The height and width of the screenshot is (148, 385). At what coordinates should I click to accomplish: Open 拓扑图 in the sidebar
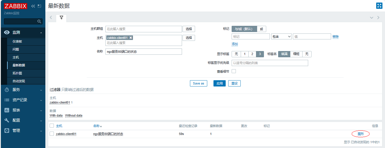(17, 73)
